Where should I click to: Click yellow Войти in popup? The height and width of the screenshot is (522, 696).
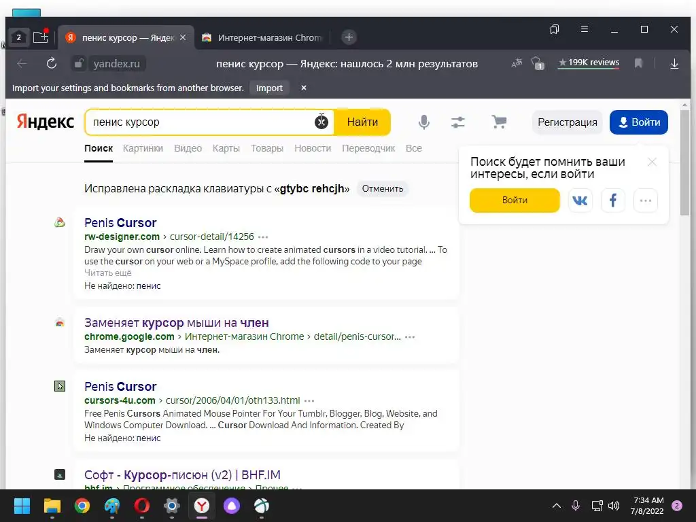pyautogui.click(x=515, y=201)
